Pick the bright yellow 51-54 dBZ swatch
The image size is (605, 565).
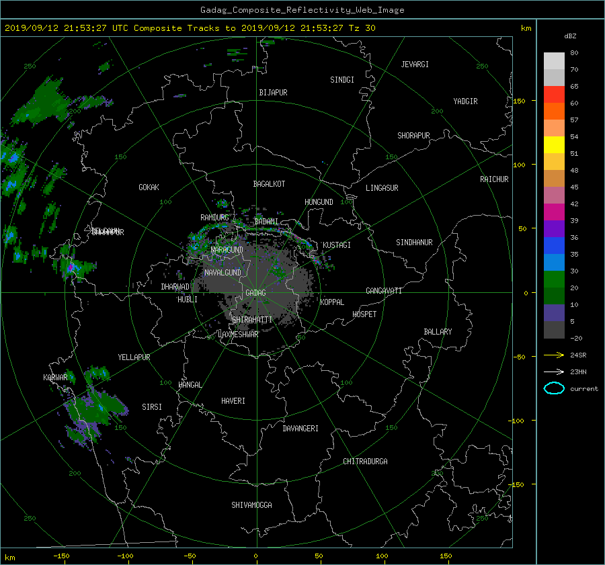coord(554,145)
